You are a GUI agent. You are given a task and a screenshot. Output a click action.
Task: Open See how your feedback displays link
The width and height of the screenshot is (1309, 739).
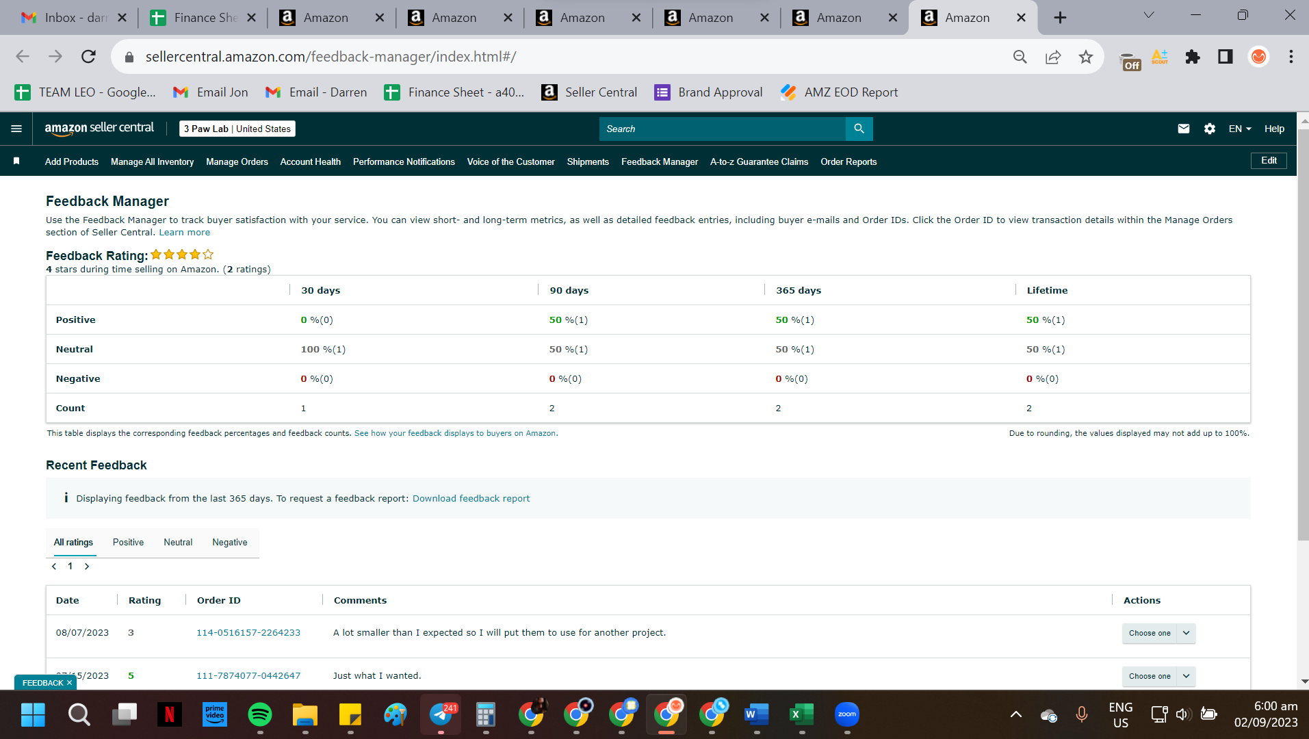coord(456,433)
